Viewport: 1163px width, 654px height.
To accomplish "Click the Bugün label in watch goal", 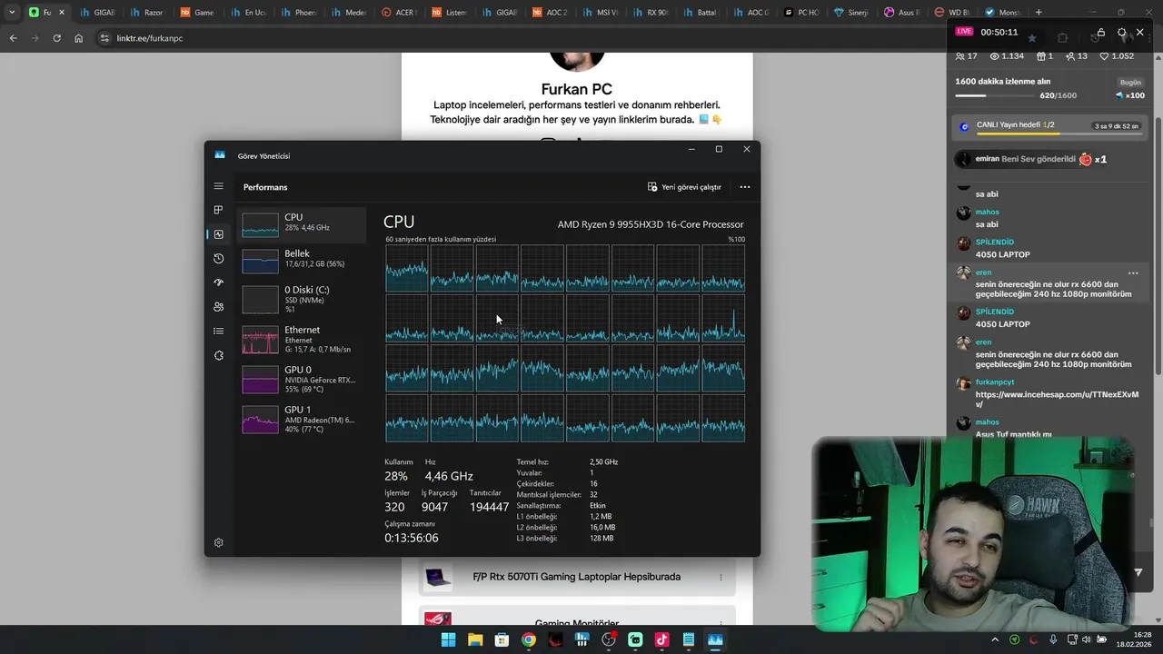I will point(1130,83).
